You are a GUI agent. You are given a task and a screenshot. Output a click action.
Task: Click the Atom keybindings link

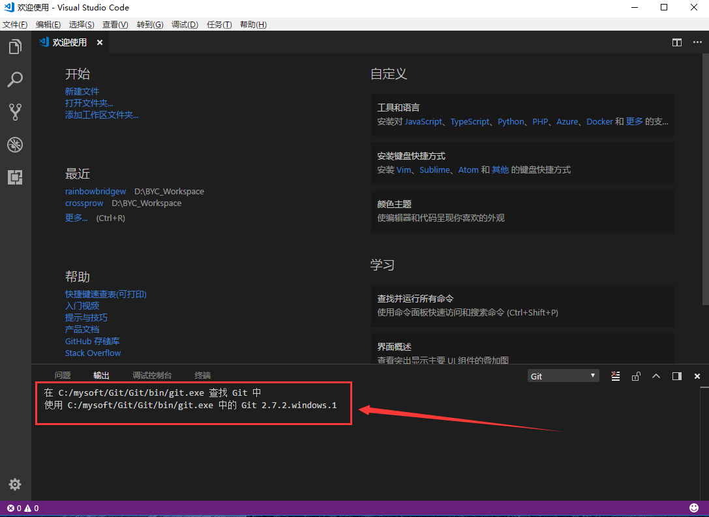click(x=468, y=170)
